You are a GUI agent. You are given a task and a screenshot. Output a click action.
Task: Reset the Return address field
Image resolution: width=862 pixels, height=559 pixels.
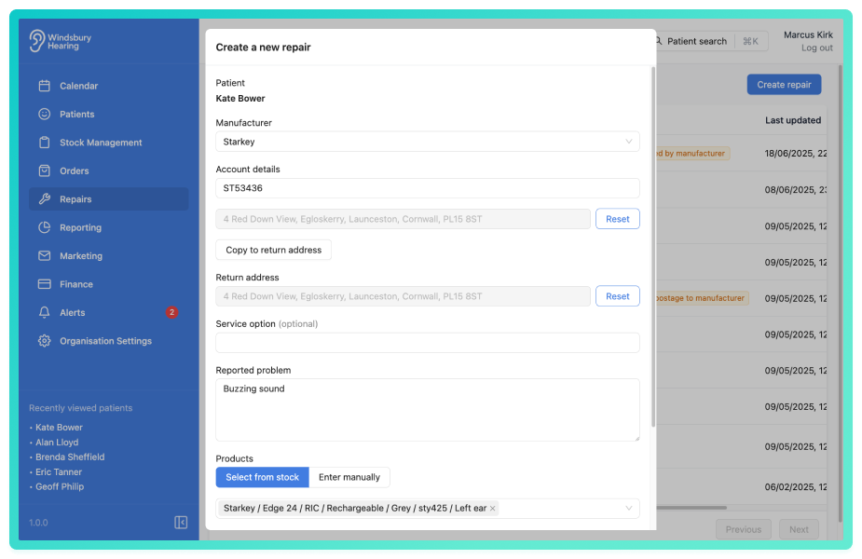click(x=617, y=296)
